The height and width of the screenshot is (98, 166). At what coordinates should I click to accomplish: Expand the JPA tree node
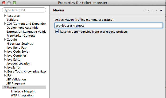tap(5, 75)
